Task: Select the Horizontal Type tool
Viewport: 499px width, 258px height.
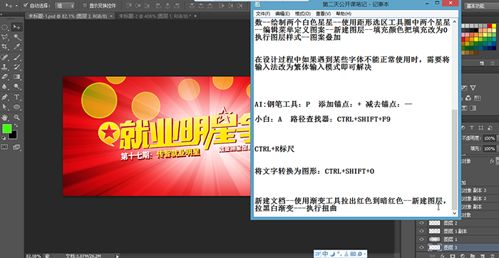Action: [x=17, y=97]
